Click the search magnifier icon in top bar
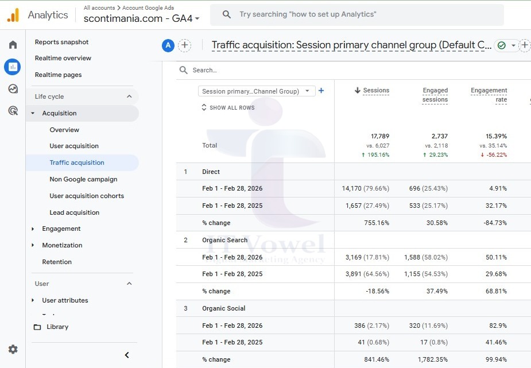Image resolution: width=531 pixels, height=368 pixels. (227, 14)
